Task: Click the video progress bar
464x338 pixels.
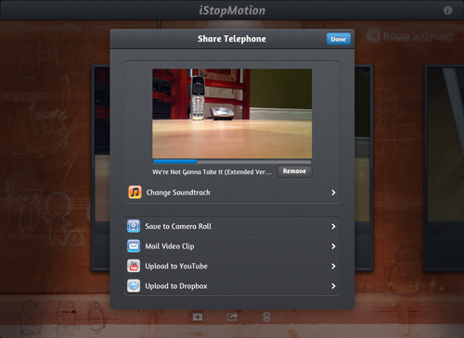Action: [232, 161]
